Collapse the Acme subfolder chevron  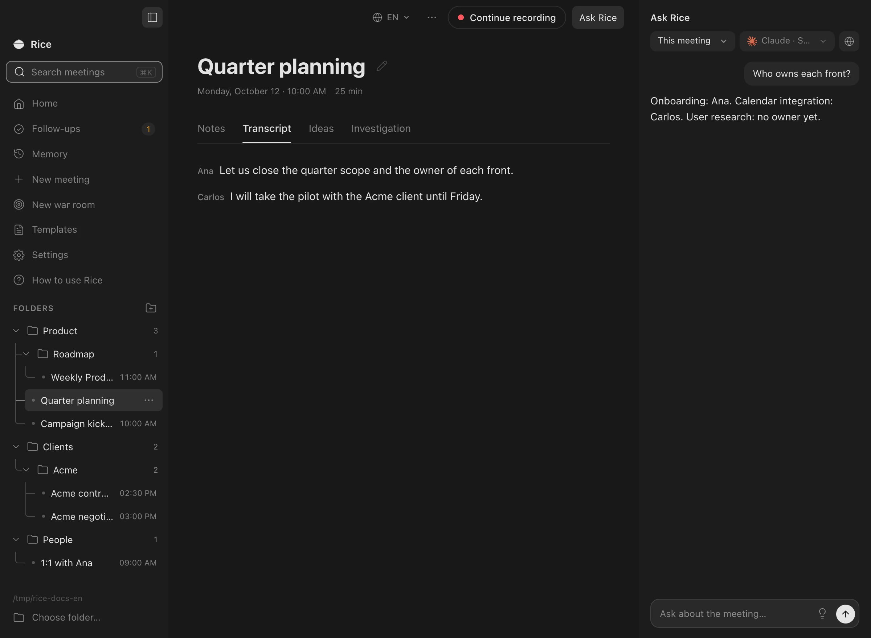pos(26,469)
